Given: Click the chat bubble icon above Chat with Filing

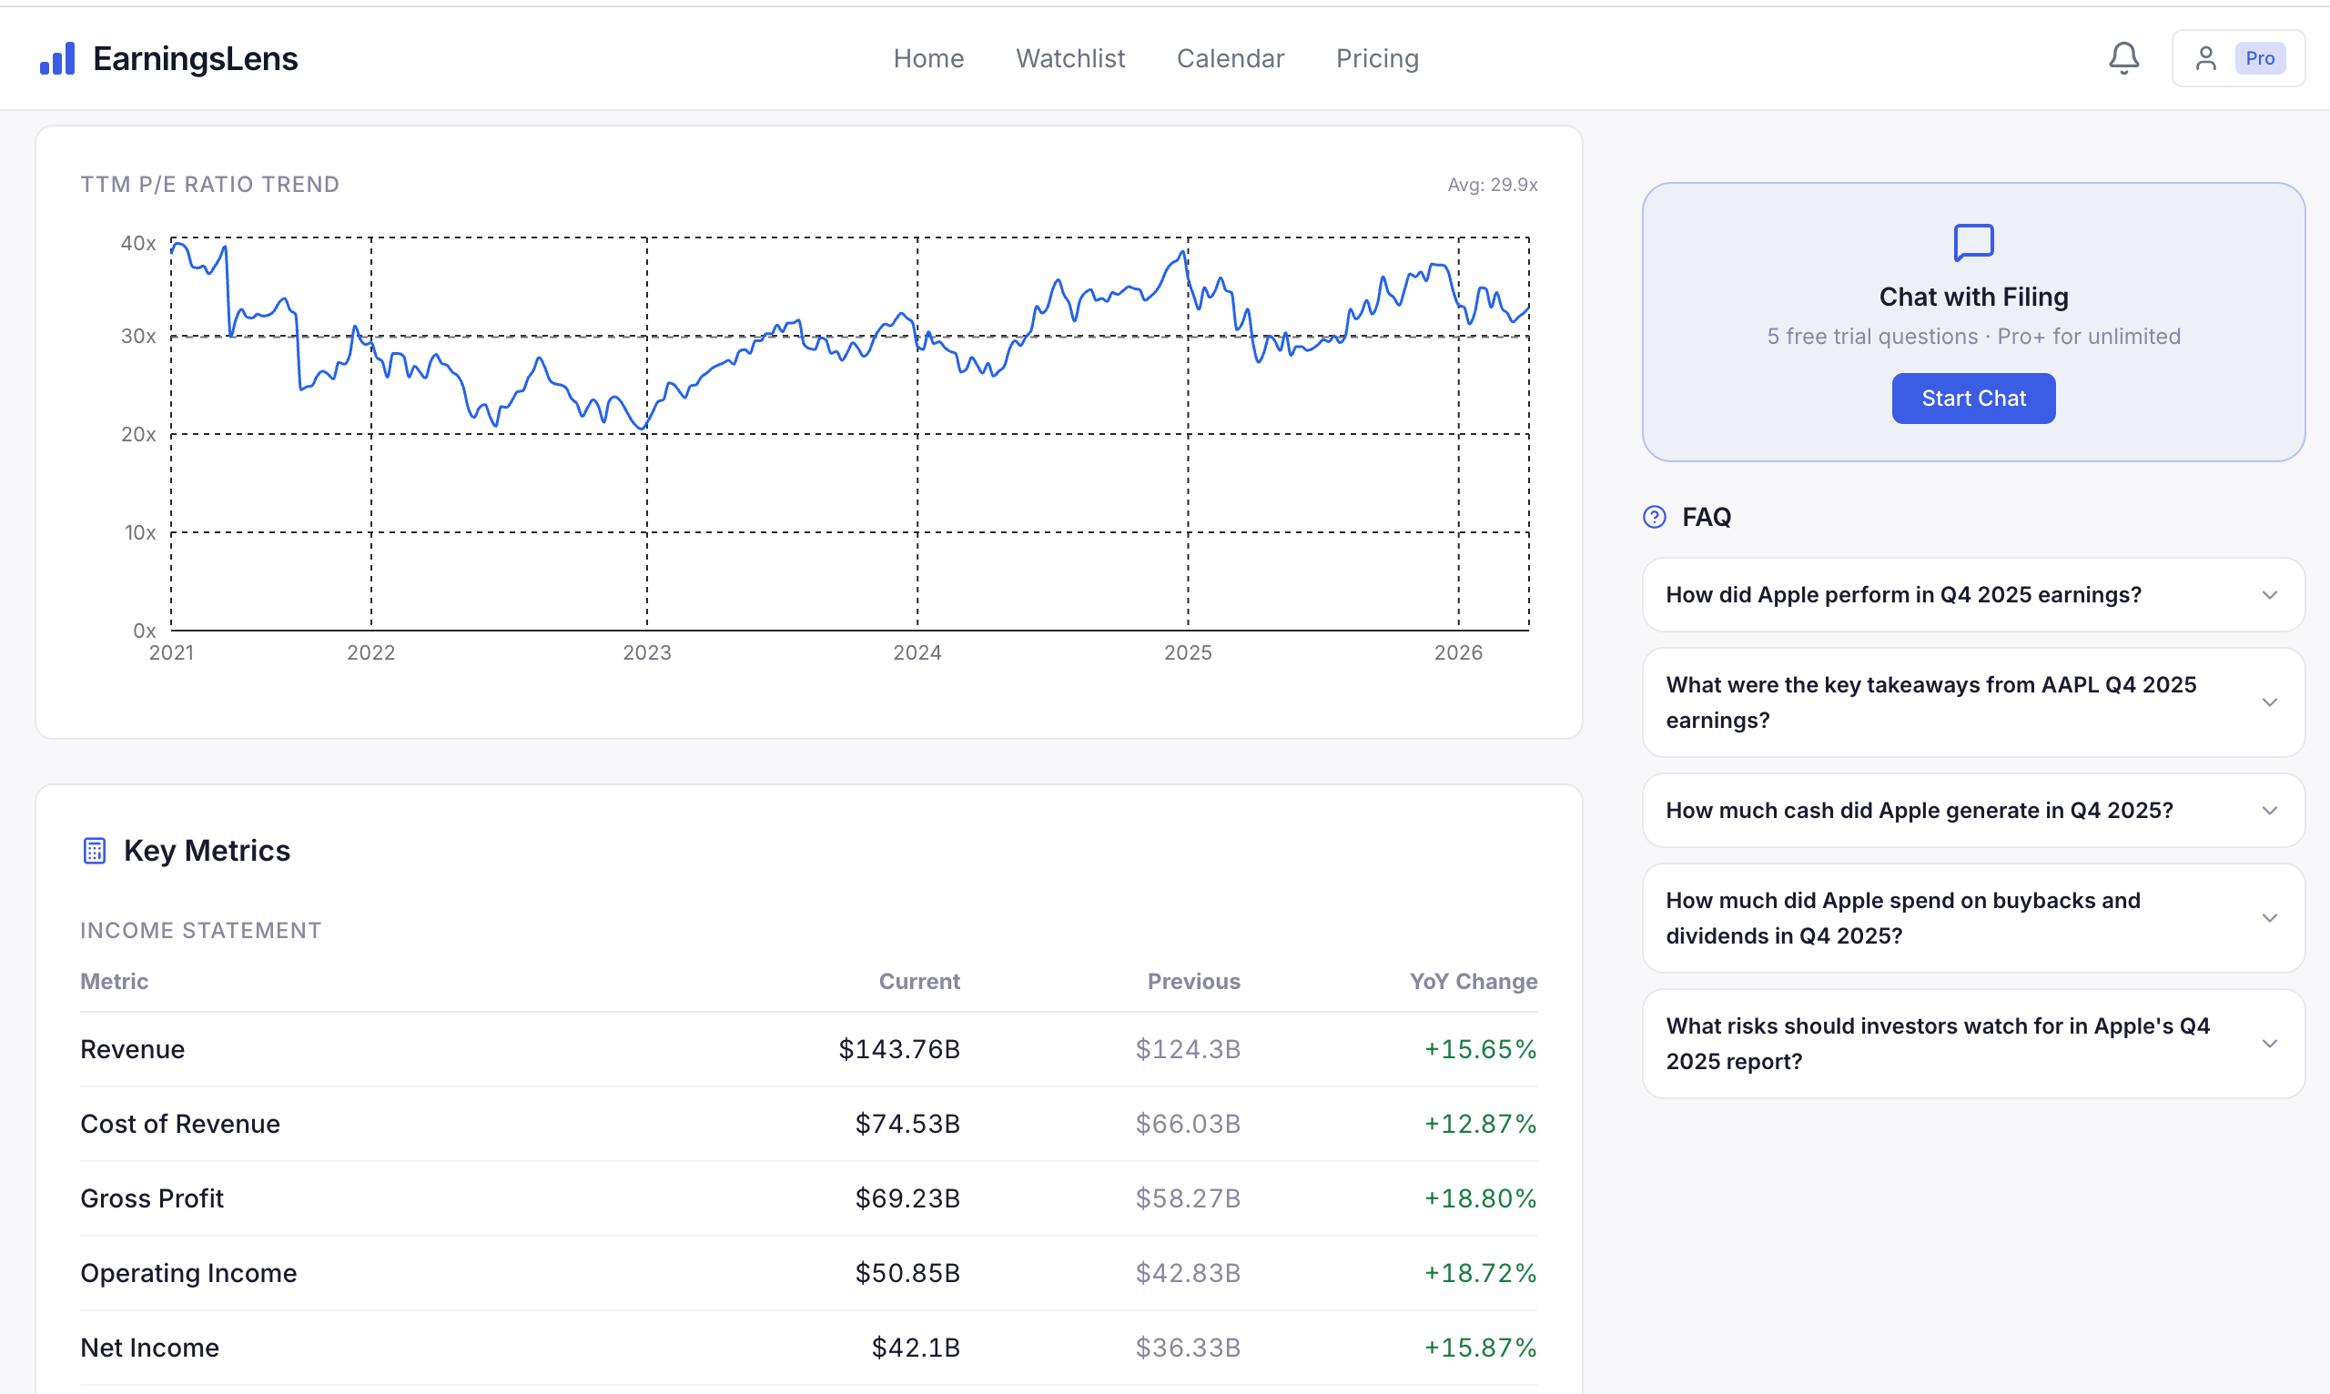Looking at the screenshot, I should point(1973,242).
